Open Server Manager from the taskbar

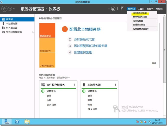pos(7,122)
